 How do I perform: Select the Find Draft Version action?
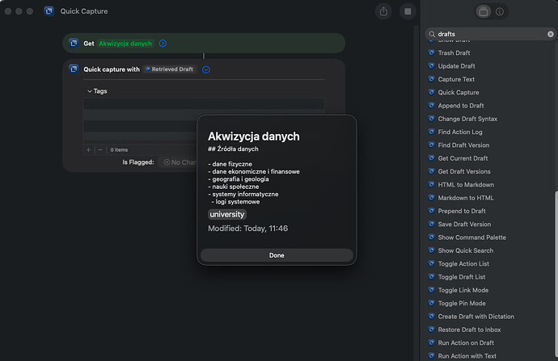(463, 145)
